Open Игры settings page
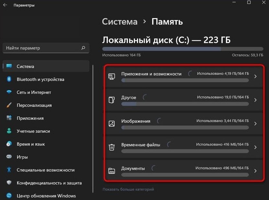This screenshot has height=200, width=269. pyautogui.click(x=46, y=157)
